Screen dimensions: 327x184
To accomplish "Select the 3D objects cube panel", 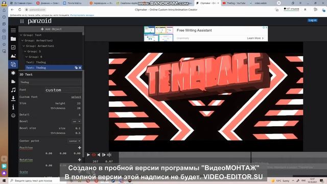I will pos(13,64).
